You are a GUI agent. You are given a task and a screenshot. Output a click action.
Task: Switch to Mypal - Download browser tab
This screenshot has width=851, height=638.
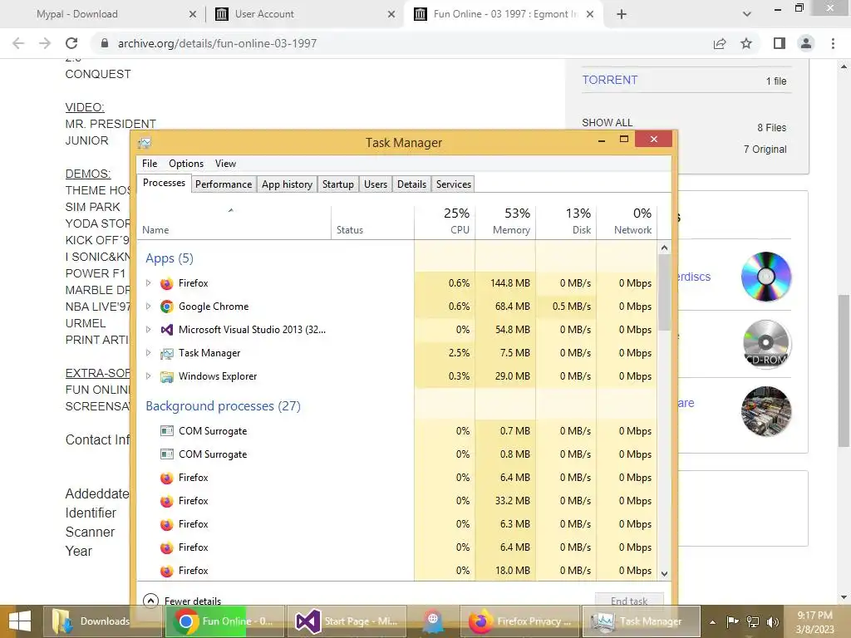pyautogui.click(x=103, y=14)
